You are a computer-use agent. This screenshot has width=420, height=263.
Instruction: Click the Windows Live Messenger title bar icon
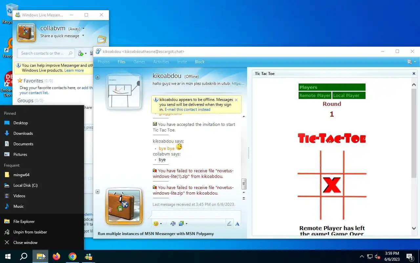[18, 15]
